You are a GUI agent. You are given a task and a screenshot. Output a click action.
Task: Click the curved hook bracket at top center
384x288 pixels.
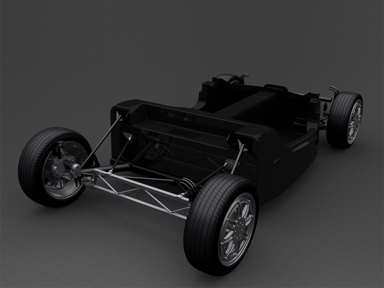pos(244,78)
